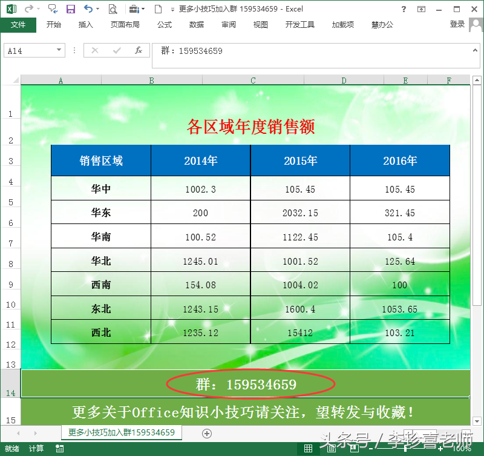The height and width of the screenshot is (456, 484).
Task: Open the Customize Quick Access Toolbar dropdown
Action: click(x=172, y=10)
